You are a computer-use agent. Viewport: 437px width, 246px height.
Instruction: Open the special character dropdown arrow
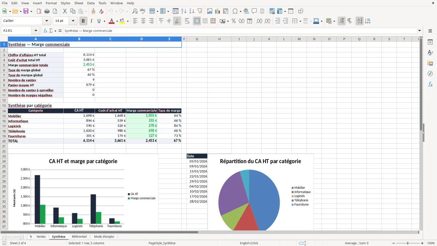click(240, 11)
